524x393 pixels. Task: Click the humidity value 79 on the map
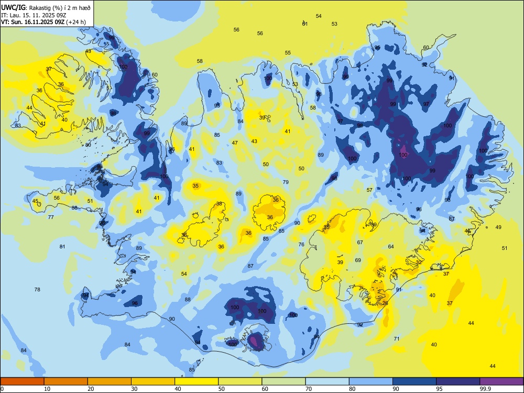click(x=286, y=182)
